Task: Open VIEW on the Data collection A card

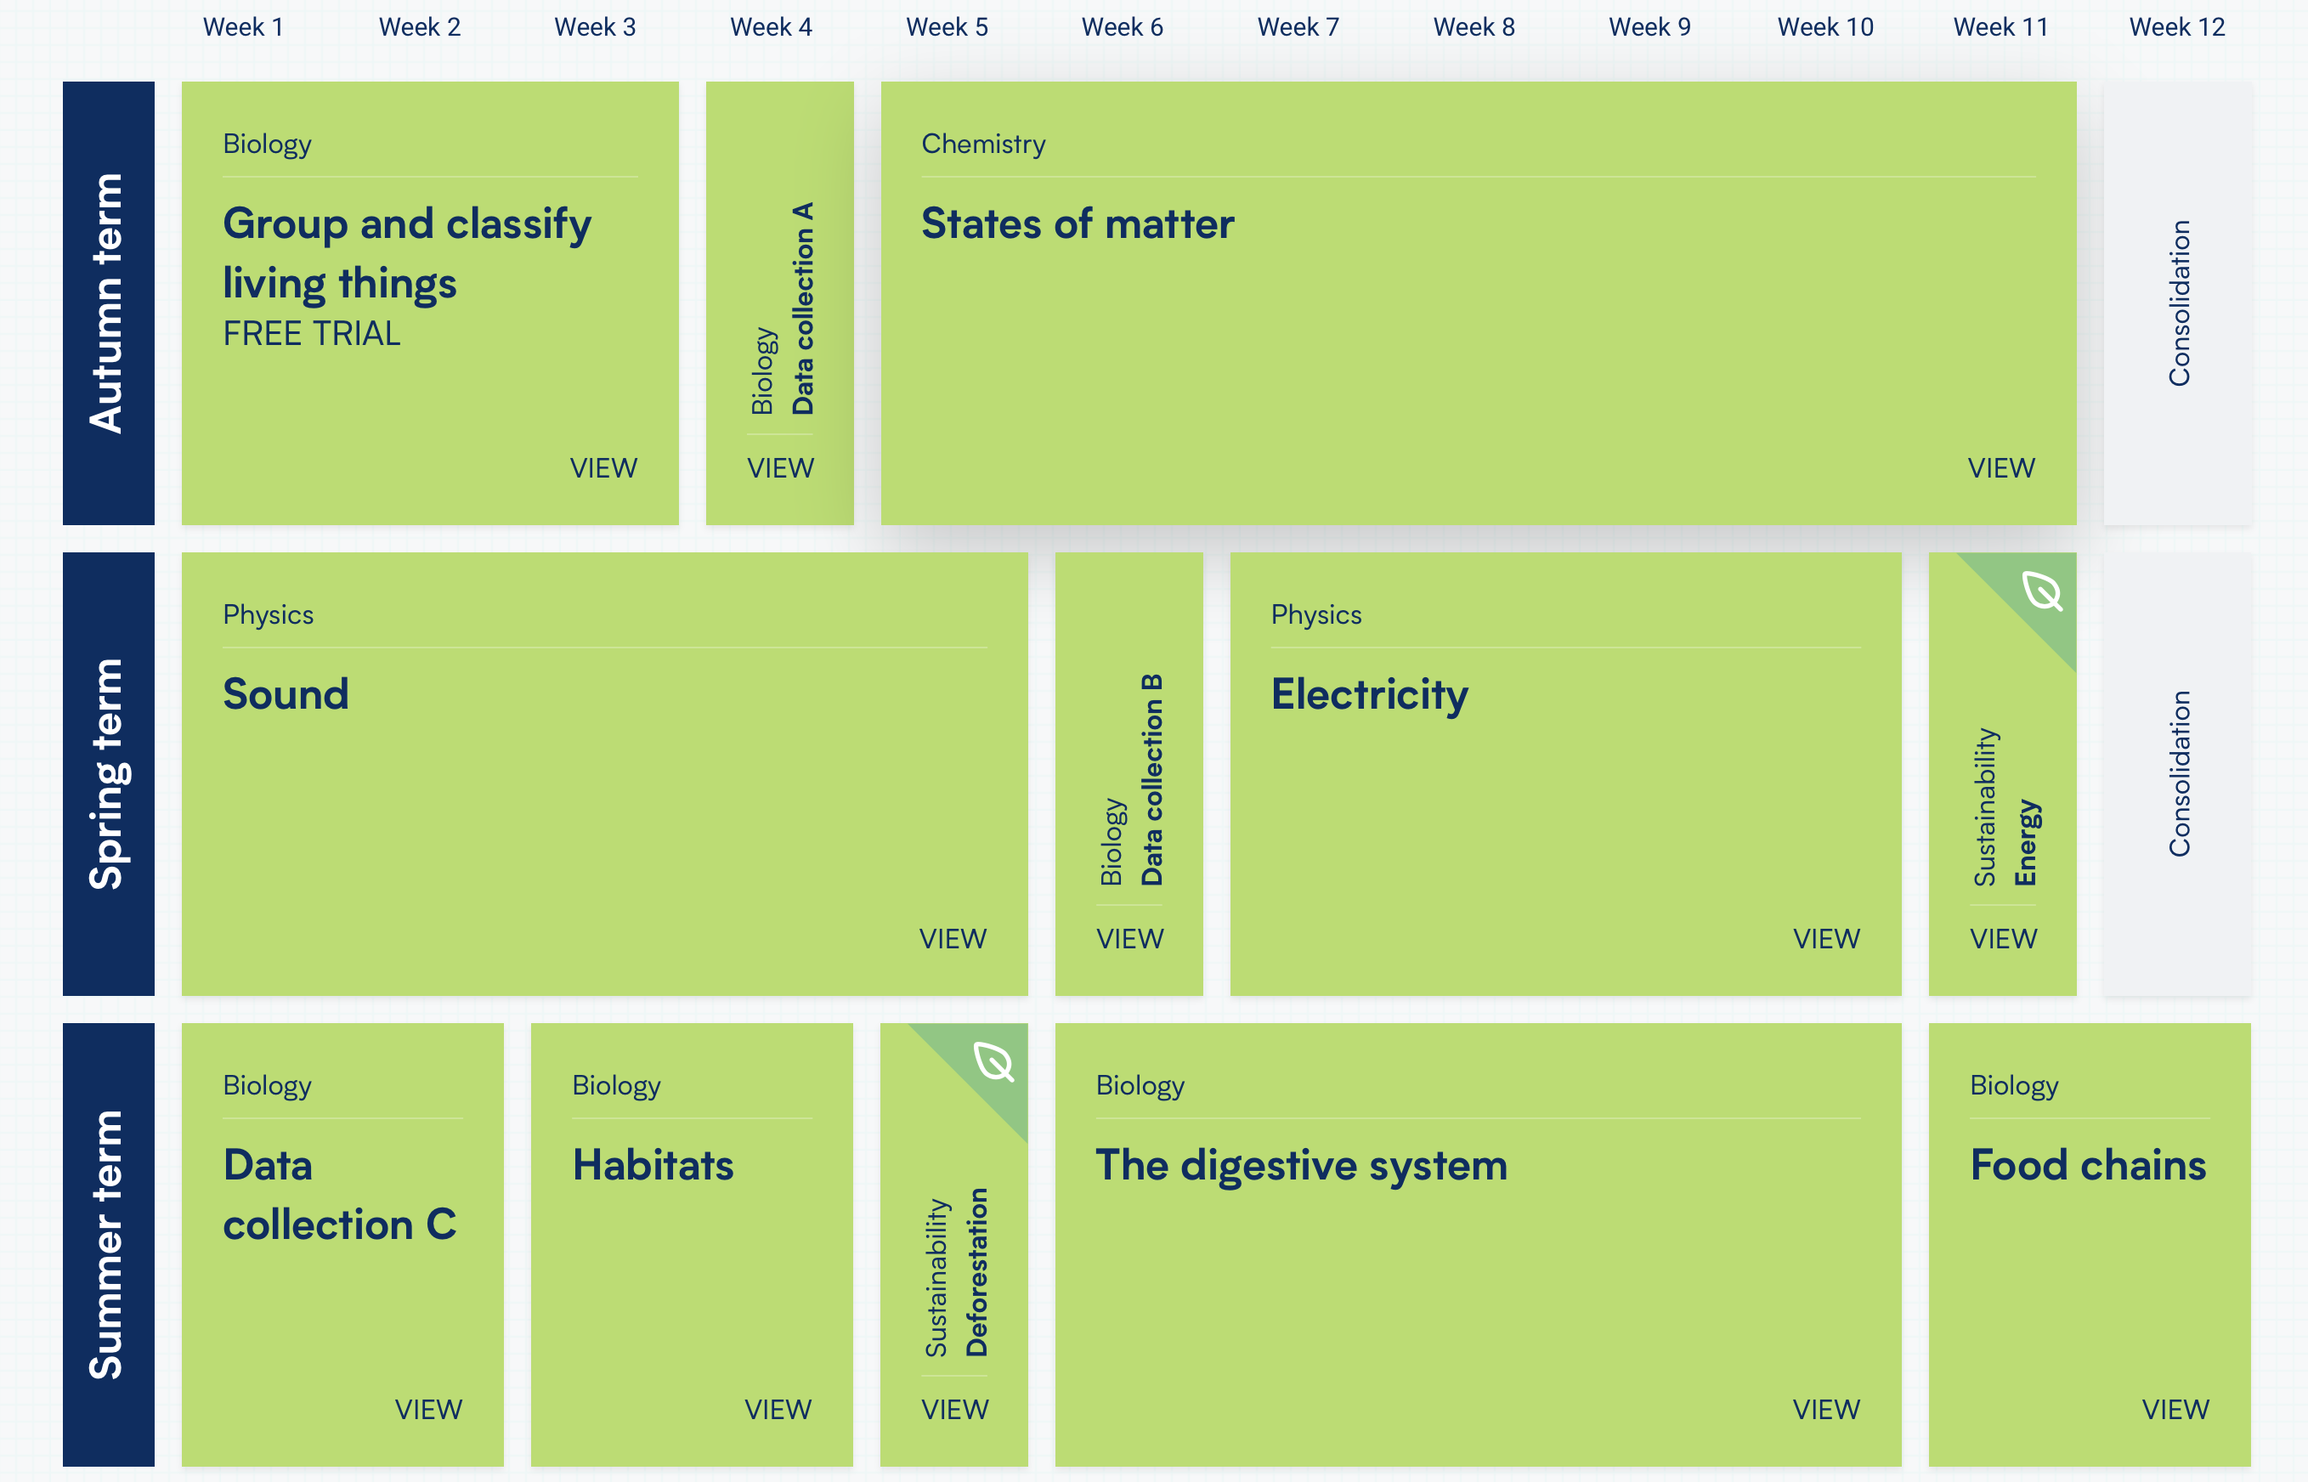Action: 780,467
